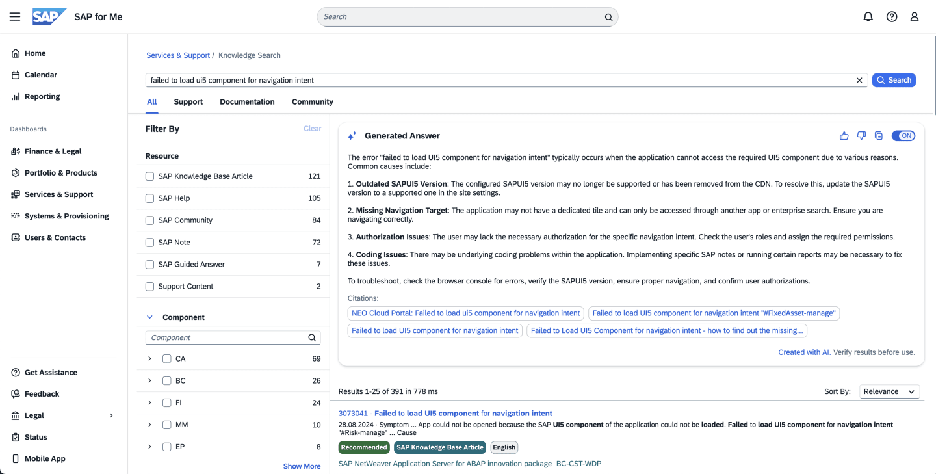936x474 pixels.
Task: Switch to the Documentation tab
Action: (x=247, y=102)
